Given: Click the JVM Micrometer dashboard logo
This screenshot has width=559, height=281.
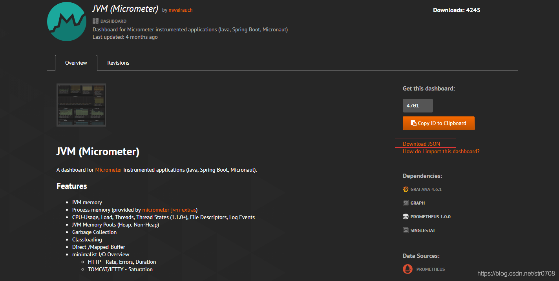Looking at the screenshot, I should pyautogui.click(x=67, y=22).
